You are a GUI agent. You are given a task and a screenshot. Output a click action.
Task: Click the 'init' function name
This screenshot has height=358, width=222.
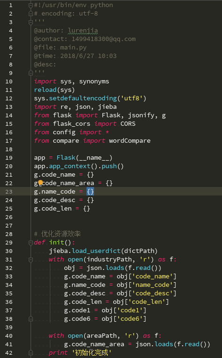click(56, 243)
